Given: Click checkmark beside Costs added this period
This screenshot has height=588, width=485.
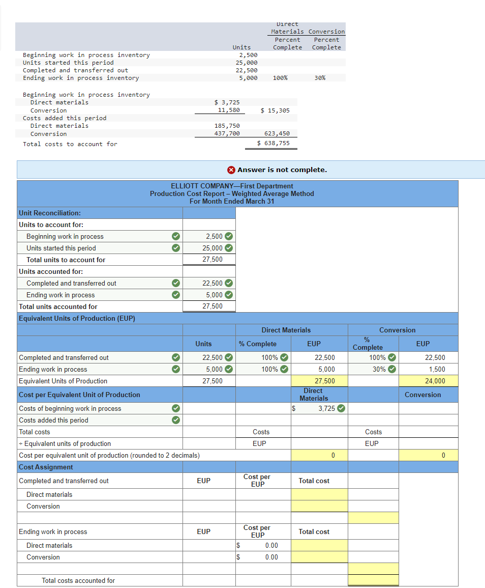Looking at the screenshot, I should click(x=176, y=420).
